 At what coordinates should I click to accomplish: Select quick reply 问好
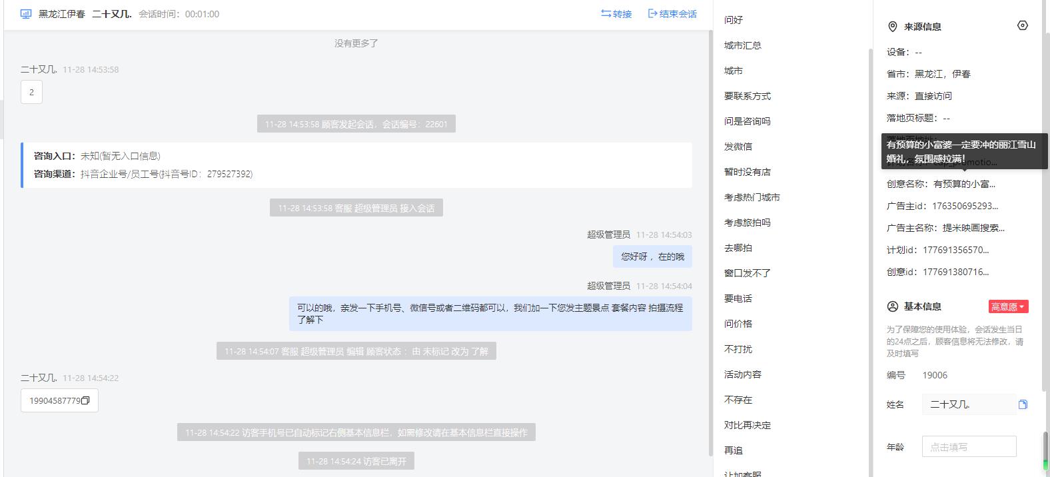point(734,20)
